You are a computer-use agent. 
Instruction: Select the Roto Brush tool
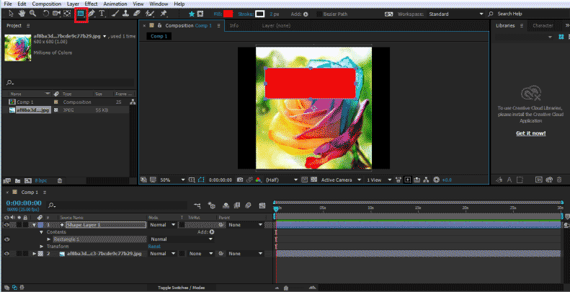(149, 14)
